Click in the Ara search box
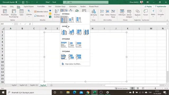The image size is (169, 95). (x=86, y=2)
